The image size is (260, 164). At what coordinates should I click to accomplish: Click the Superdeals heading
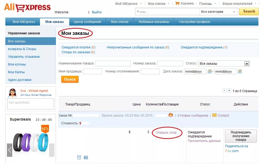pos(20,119)
